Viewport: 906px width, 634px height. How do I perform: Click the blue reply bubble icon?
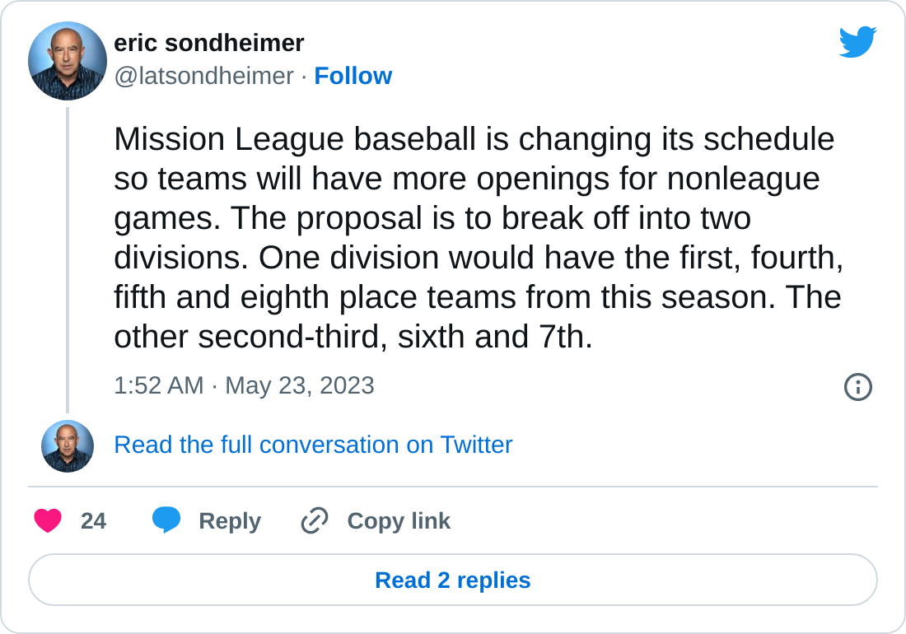click(166, 520)
